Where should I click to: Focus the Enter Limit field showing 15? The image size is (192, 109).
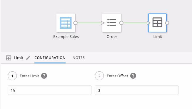50,90
